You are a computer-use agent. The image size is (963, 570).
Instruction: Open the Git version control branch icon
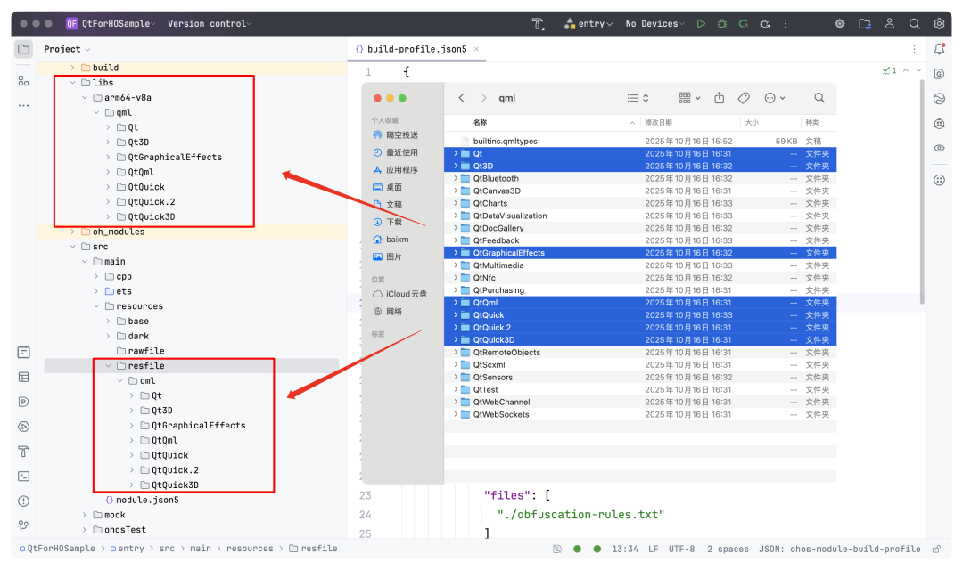tap(23, 525)
